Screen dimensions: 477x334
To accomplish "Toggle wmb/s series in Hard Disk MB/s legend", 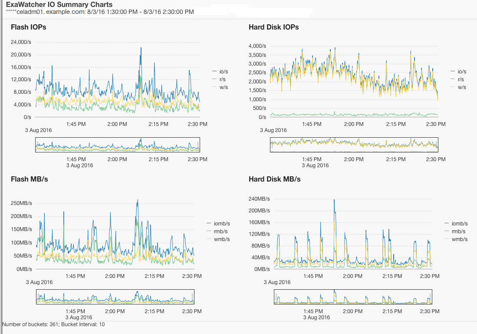I will point(456,240).
